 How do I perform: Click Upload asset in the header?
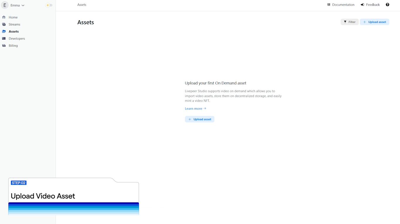(374, 22)
